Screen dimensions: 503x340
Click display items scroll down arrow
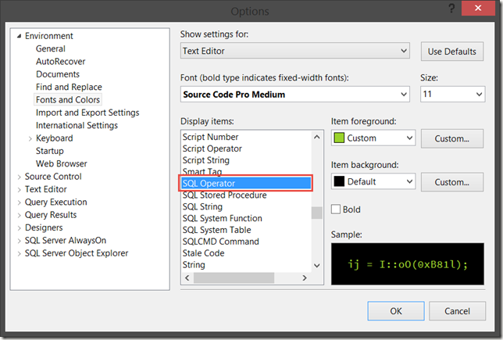[317, 266]
